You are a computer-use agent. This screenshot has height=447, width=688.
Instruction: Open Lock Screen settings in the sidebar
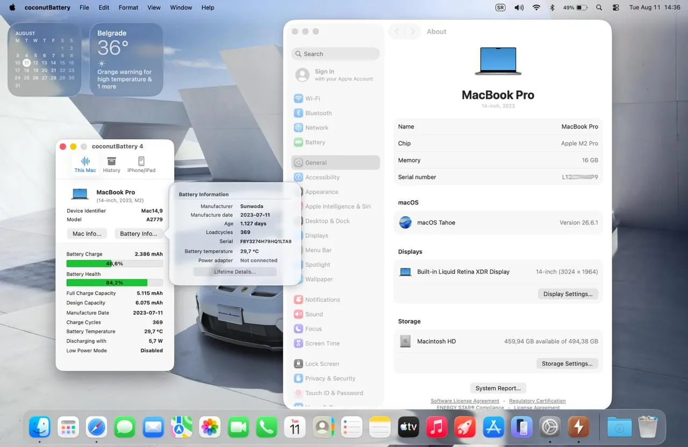tap(335, 364)
